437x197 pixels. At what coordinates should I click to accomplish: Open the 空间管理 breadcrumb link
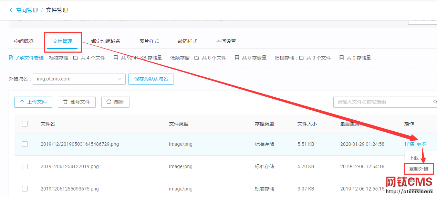[x=27, y=10]
